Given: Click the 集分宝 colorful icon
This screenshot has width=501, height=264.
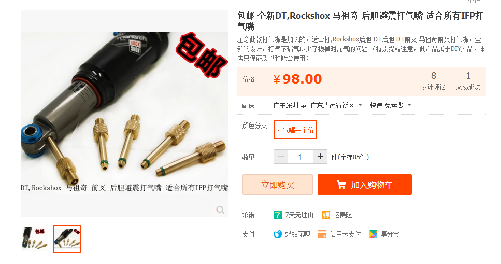Looking at the screenshot, I should [373, 234].
